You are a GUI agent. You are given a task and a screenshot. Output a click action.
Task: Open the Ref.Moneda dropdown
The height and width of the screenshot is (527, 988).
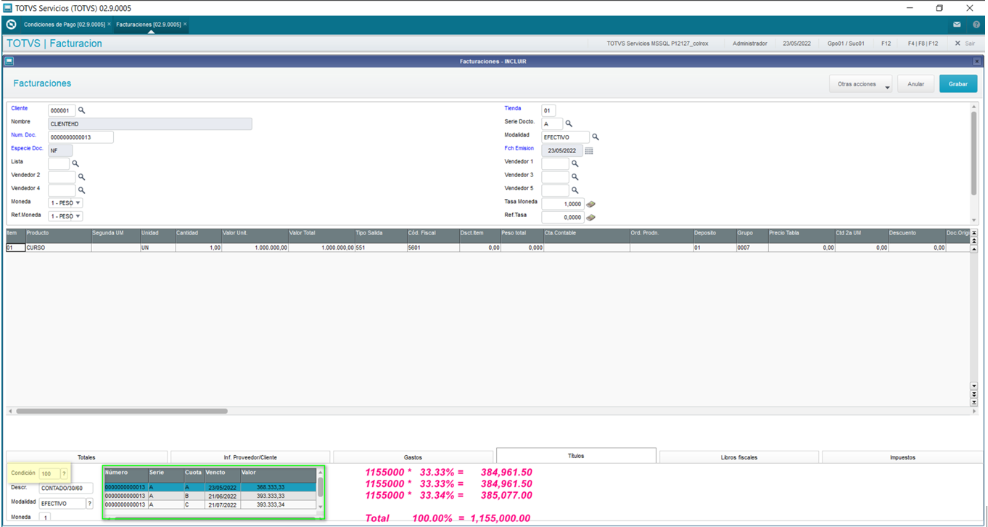[66, 216]
